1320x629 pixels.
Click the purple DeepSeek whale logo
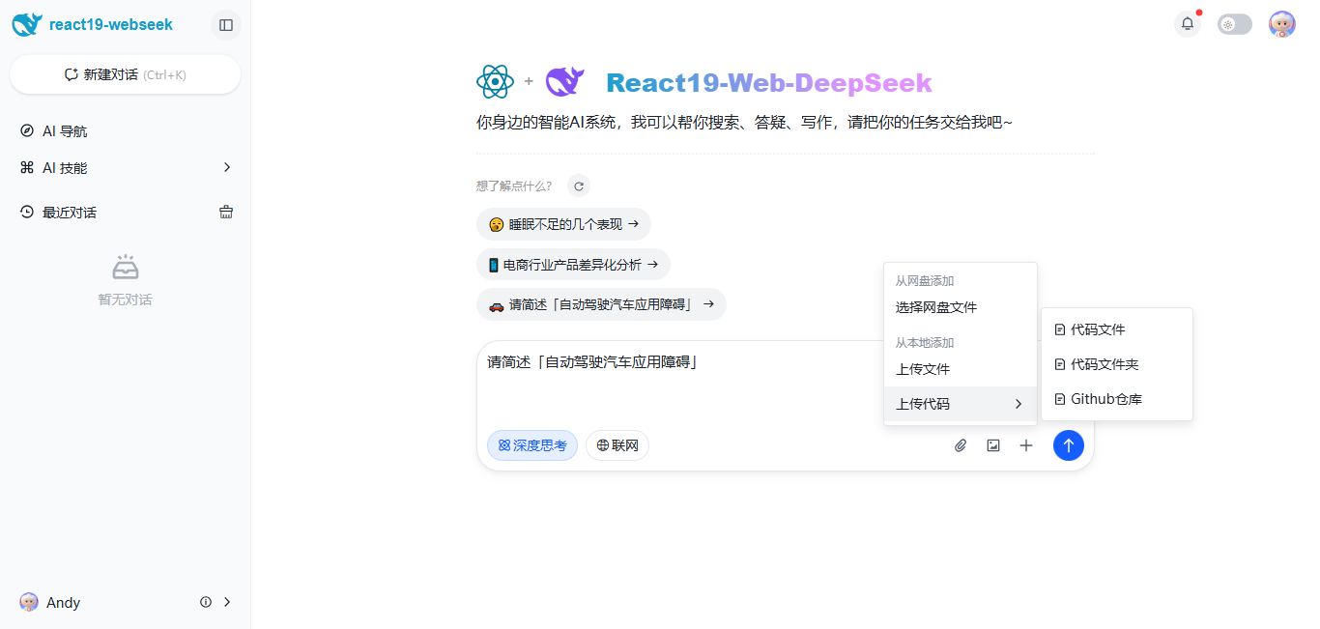[565, 82]
